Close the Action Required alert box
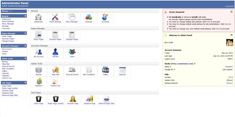235x117 pixels. pyautogui.click(x=231, y=12)
